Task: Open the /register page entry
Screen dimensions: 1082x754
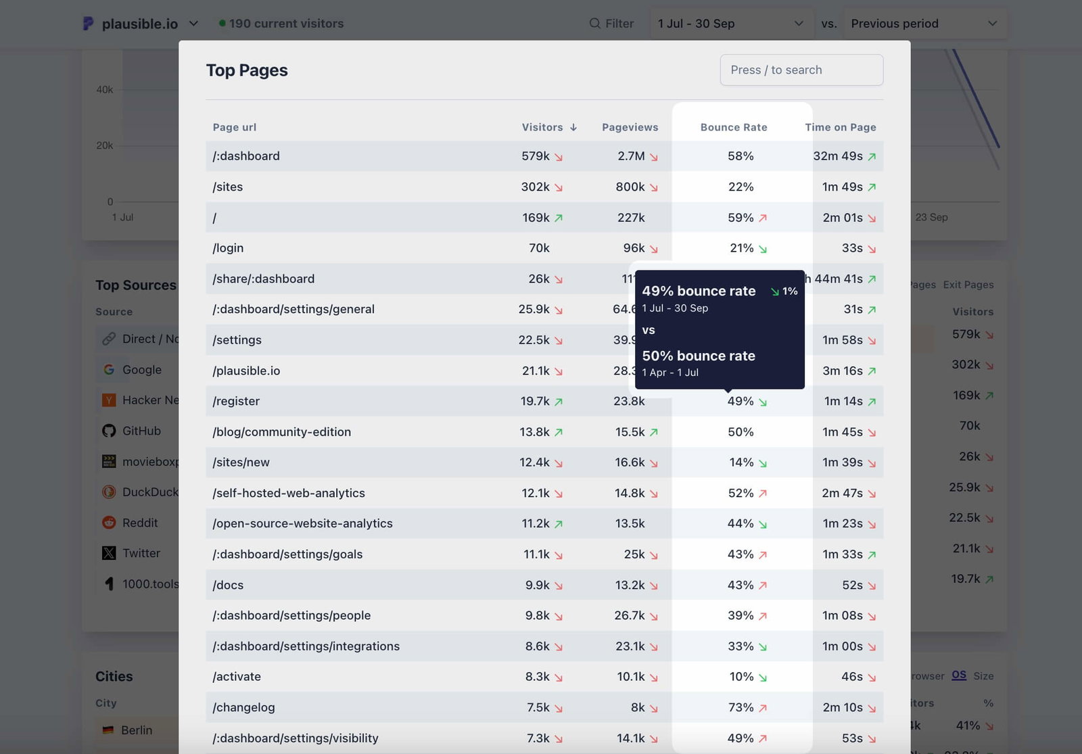Action: pyautogui.click(x=235, y=400)
